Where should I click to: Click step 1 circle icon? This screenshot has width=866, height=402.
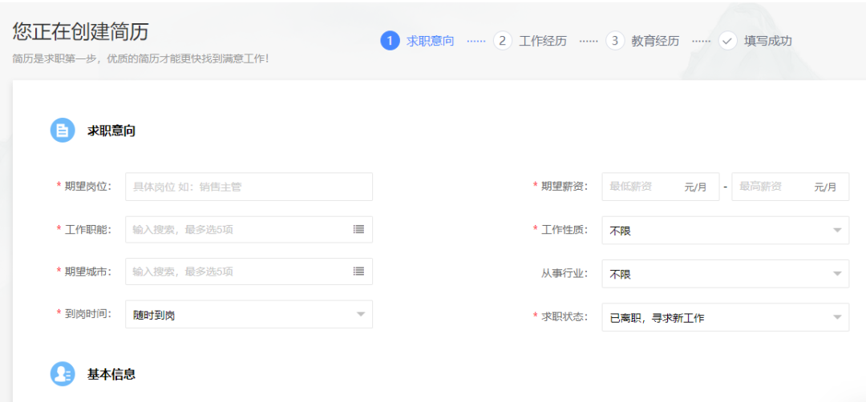pyautogui.click(x=390, y=41)
